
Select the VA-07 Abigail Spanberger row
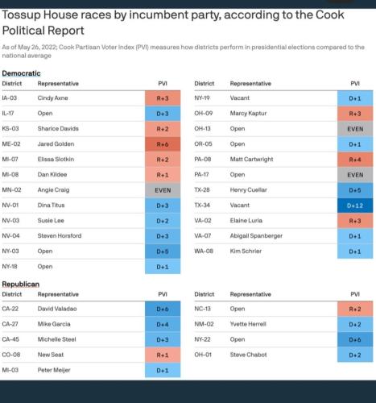pos(283,236)
